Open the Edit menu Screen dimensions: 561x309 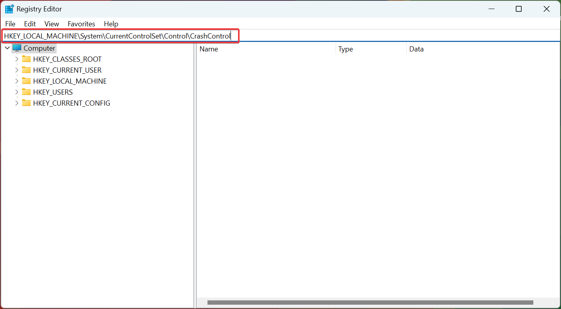(x=30, y=24)
